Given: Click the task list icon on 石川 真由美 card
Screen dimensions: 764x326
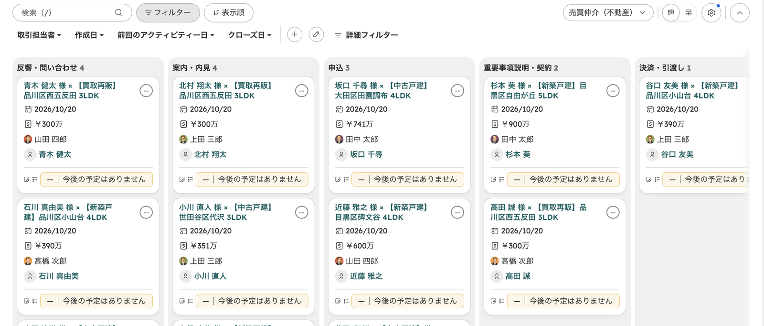Looking at the screenshot, I should [35, 301].
